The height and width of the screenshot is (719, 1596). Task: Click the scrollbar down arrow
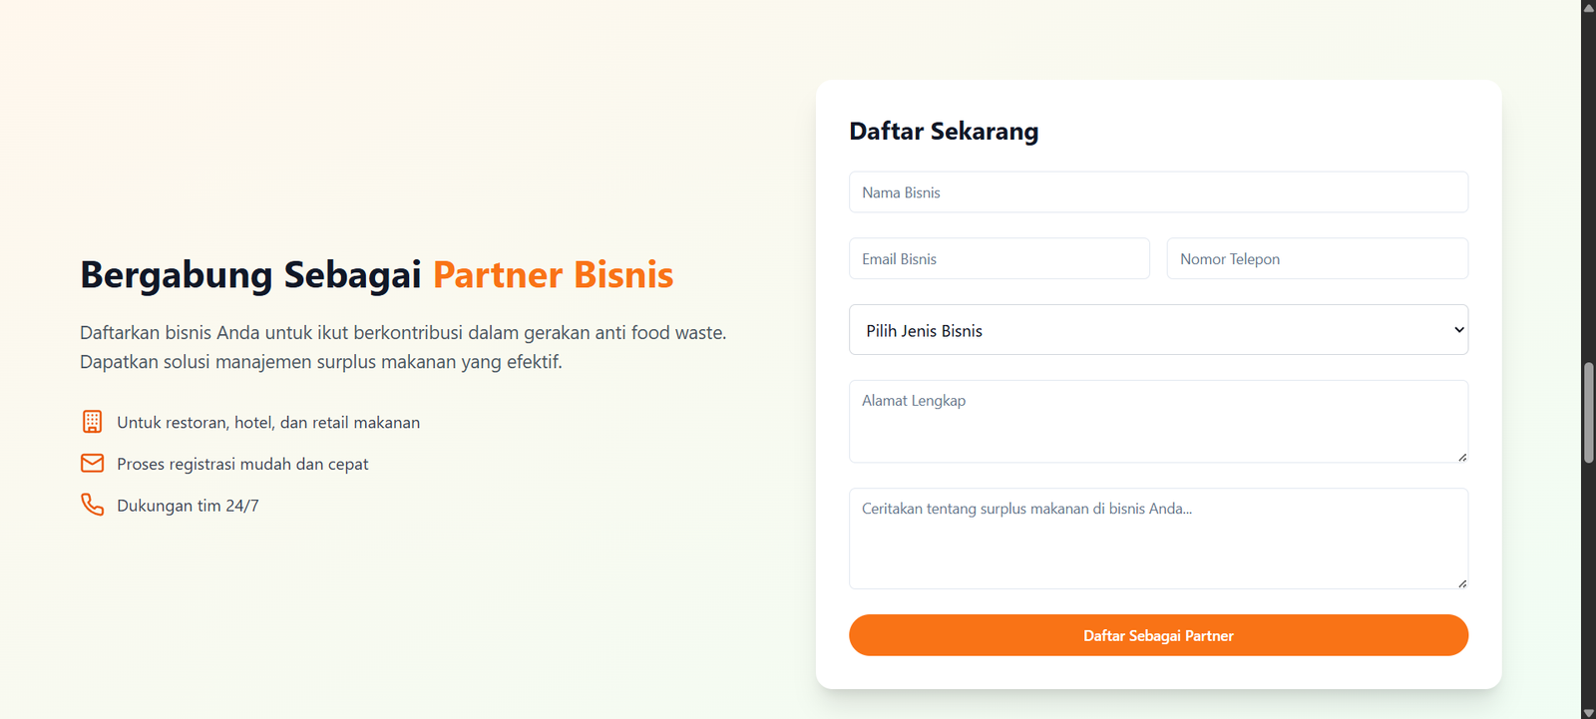coord(1588,711)
